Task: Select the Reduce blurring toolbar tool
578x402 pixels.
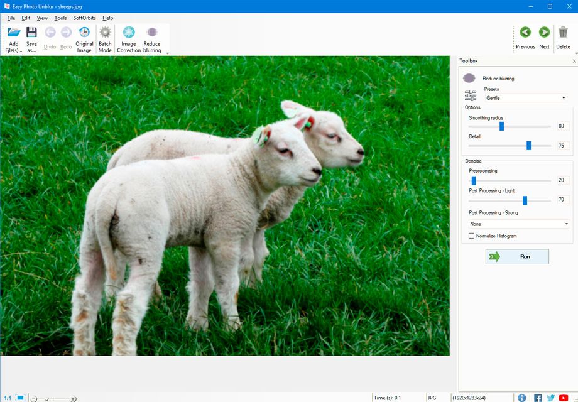Action: tap(152, 39)
